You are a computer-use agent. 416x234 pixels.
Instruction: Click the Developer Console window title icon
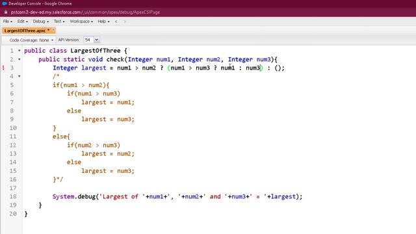(x=5, y=3)
